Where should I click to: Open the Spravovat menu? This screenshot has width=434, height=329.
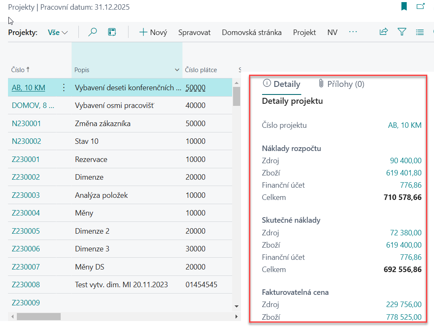[x=194, y=32]
